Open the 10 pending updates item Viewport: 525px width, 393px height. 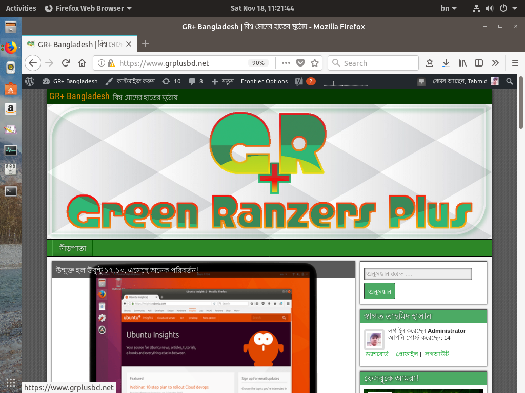click(171, 81)
